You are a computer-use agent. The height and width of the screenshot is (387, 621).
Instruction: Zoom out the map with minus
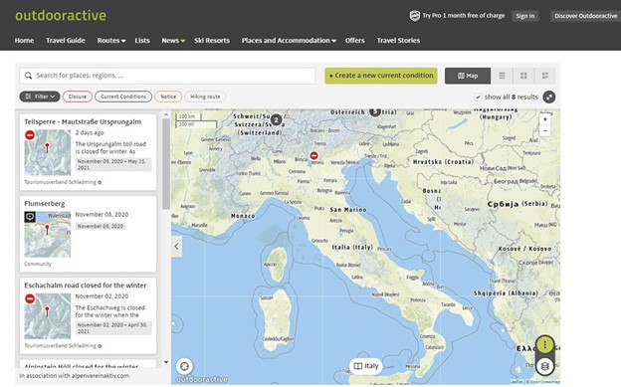pos(545,130)
